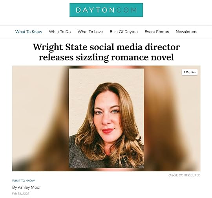Viewport: 212px width, 198px height.
Task: Click the COM portion of site logo
Action: coord(126,10)
